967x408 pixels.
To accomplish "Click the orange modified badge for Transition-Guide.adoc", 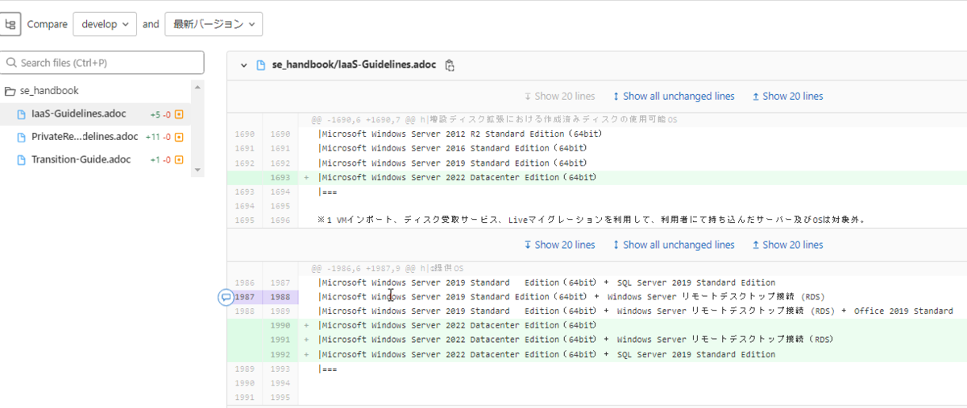I will coord(179,160).
